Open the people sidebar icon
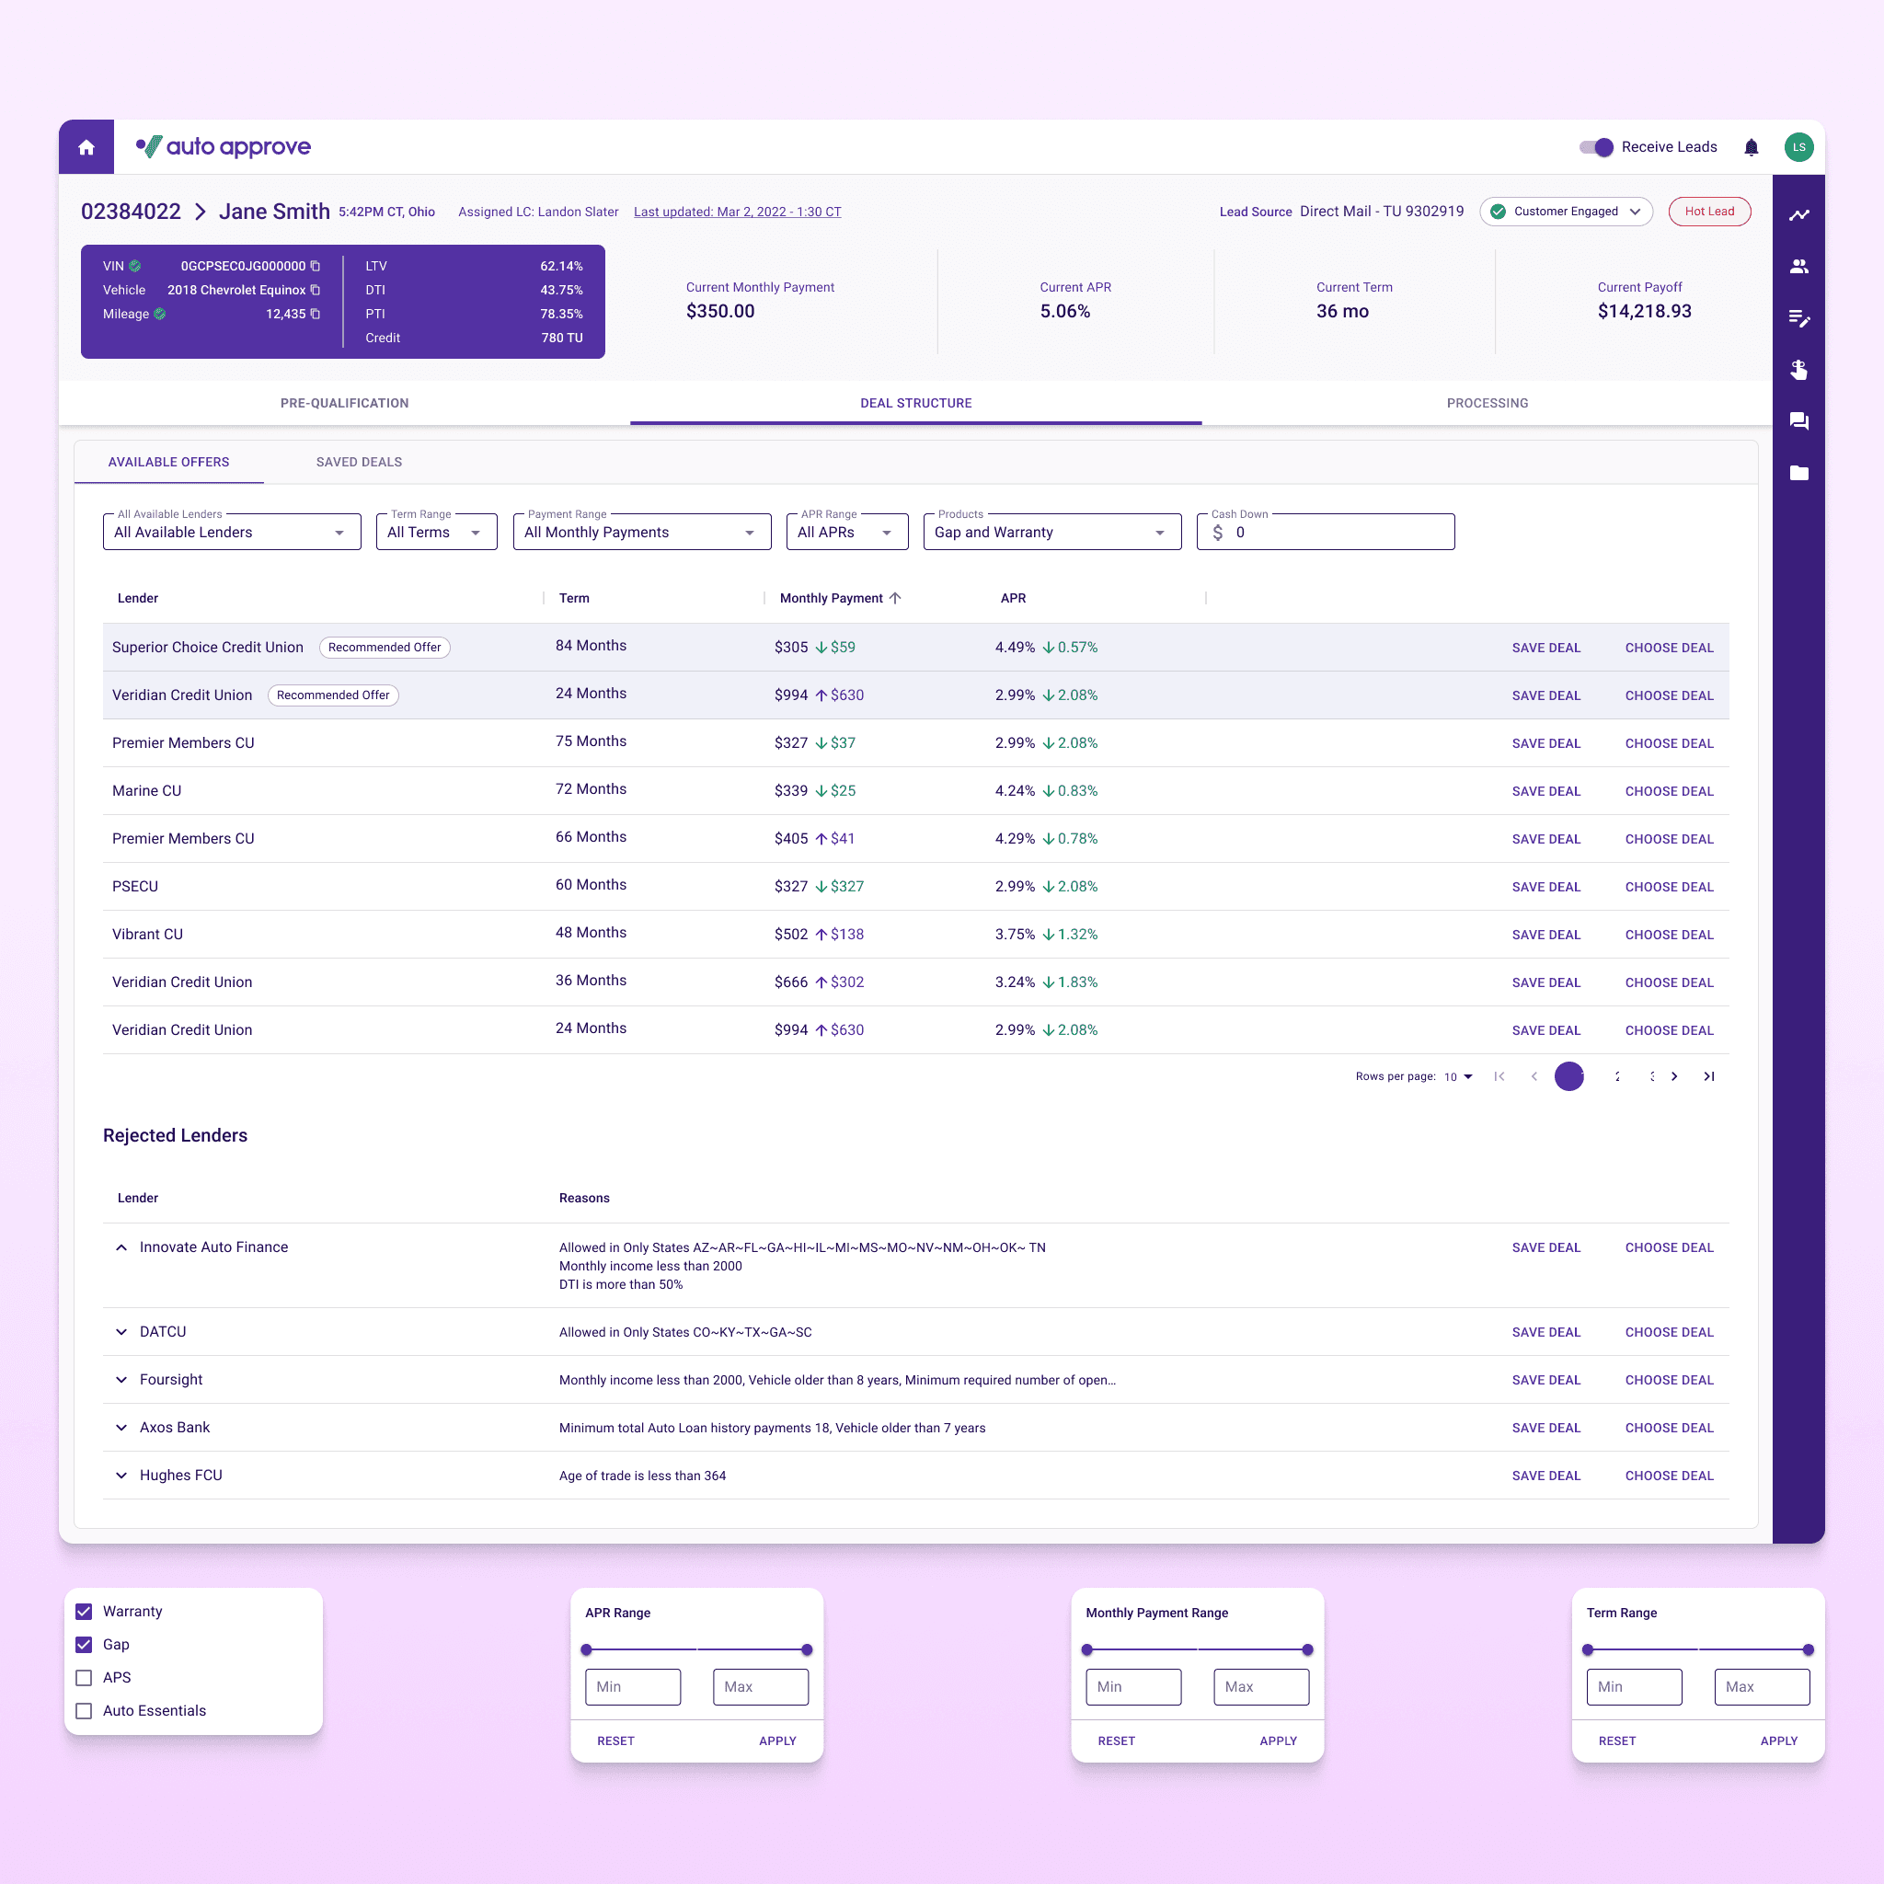This screenshot has height=1884, width=1884. click(x=1798, y=266)
